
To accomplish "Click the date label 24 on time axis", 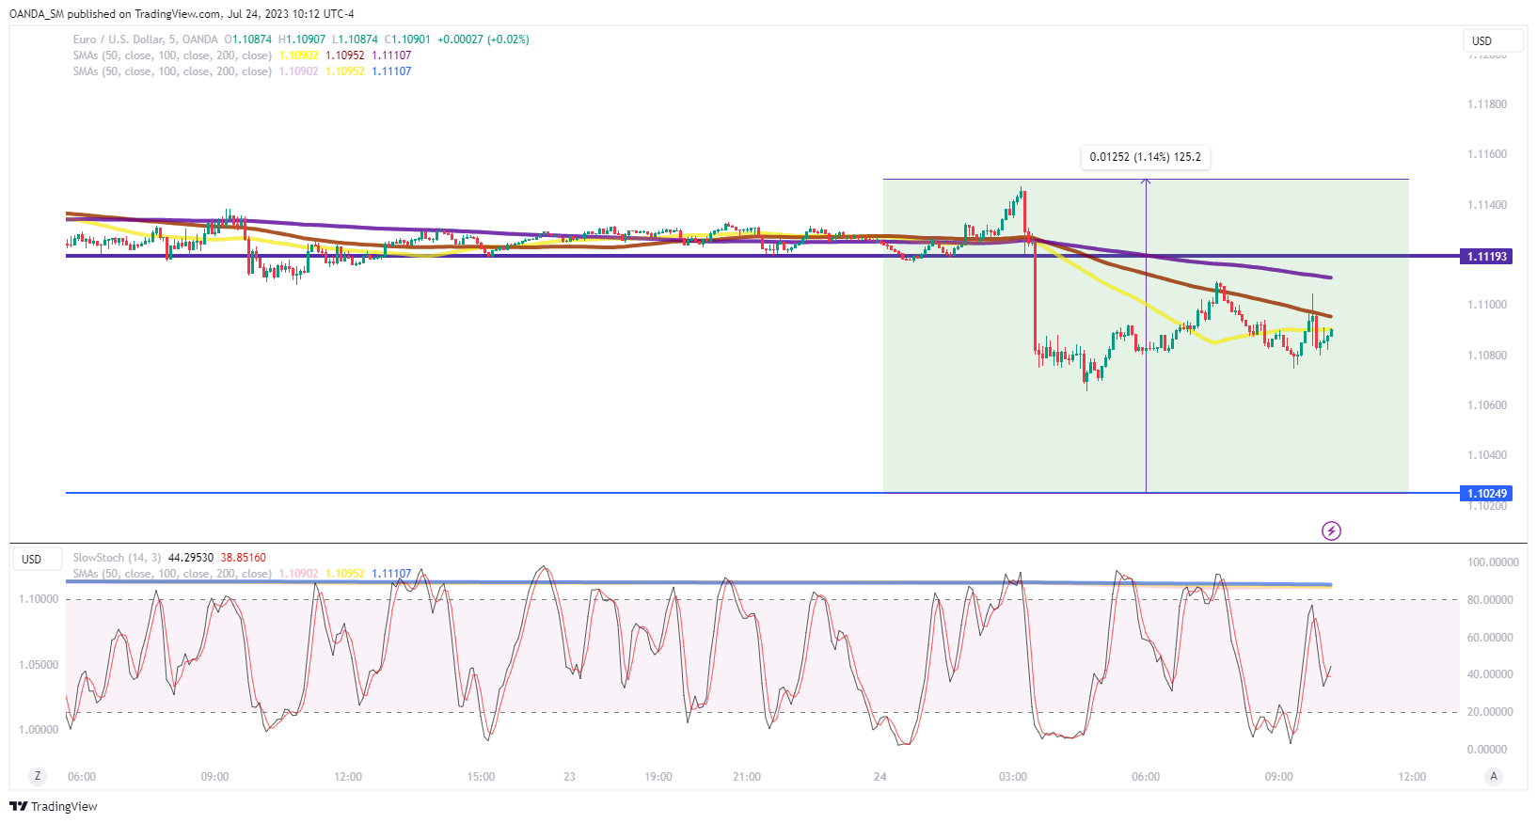I will (x=879, y=777).
